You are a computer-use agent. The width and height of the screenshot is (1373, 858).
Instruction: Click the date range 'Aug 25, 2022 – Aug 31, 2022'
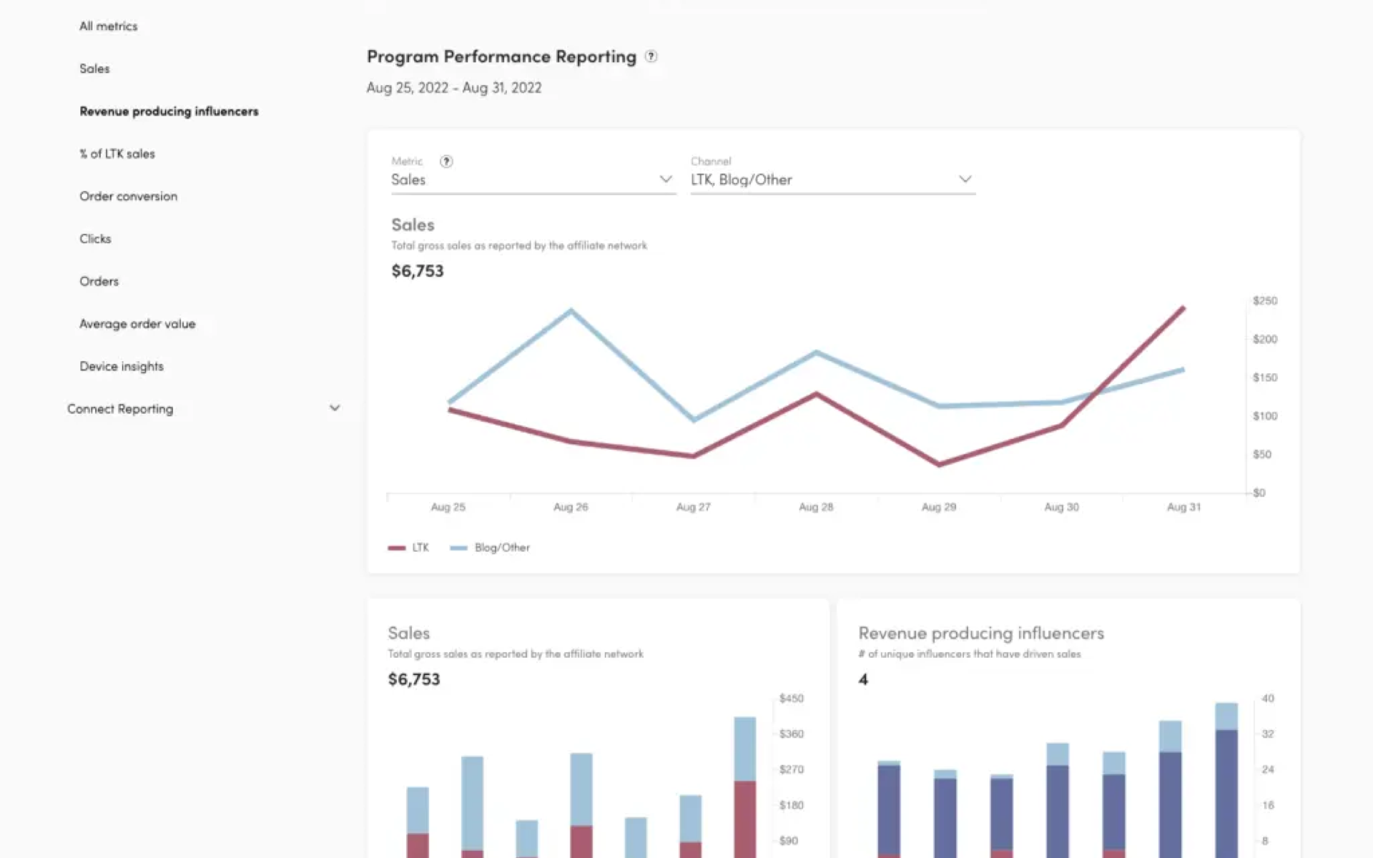[x=453, y=87]
